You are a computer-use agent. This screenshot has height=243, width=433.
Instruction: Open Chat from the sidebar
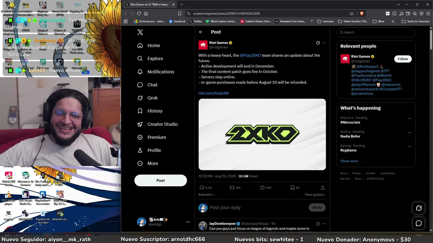[x=147, y=85]
